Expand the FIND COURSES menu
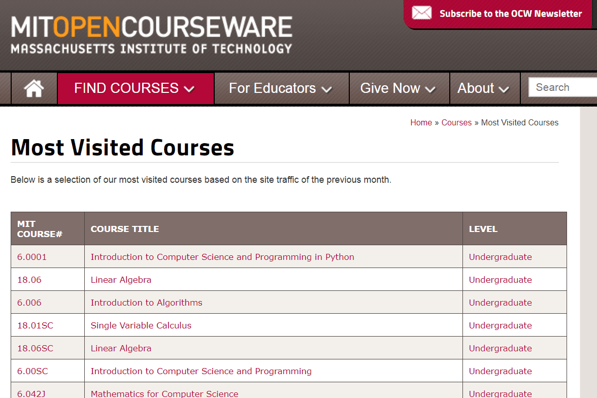Viewport: 597px width, 398px height. click(x=136, y=88)
